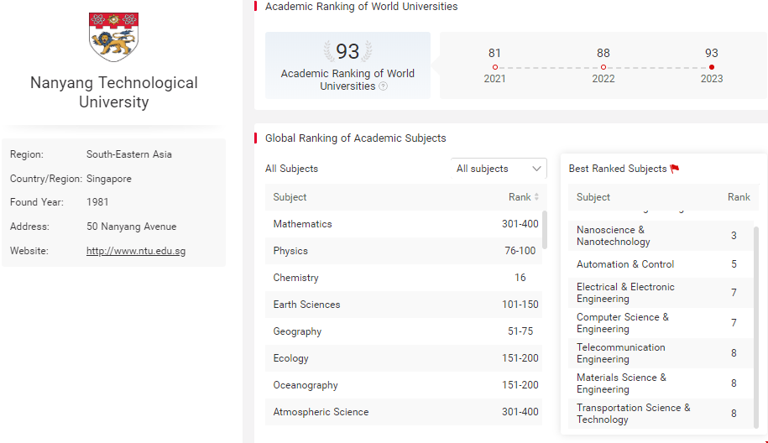Viewport: 768px width, 443px height.
Task: Select the Chemistry subject row
Action: pyautogui.click(x=403, y=278)
